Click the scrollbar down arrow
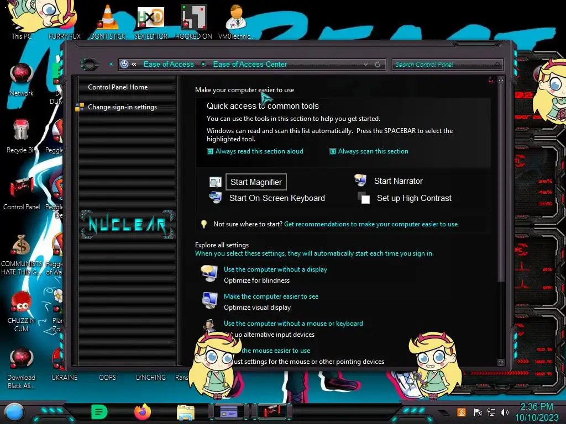The width and height of the screenshot is (566, 424). pos(501,362)
